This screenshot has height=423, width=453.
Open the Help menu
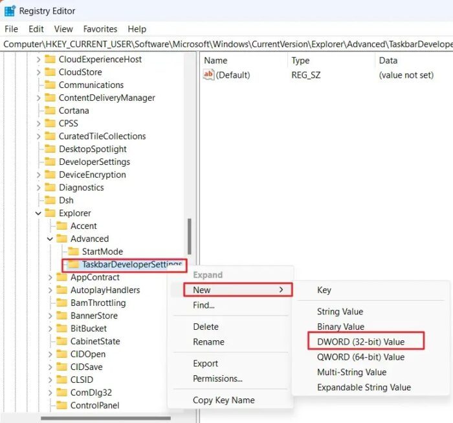[x=137, y=29]
